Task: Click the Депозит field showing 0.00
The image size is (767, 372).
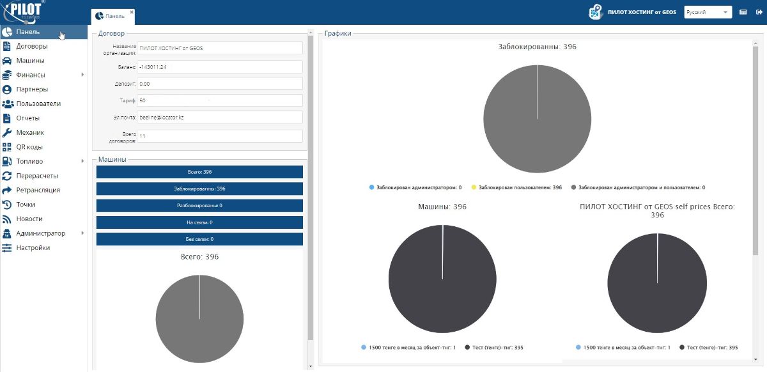Action: coord(220,84)
